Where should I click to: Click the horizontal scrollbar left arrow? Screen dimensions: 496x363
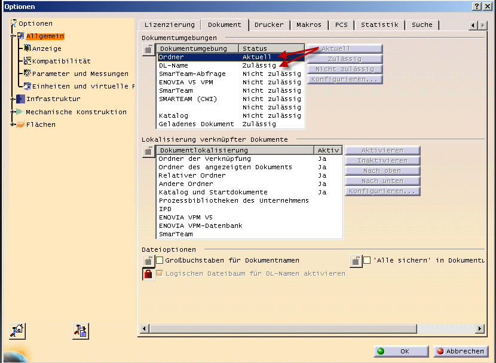click(145, 328)
